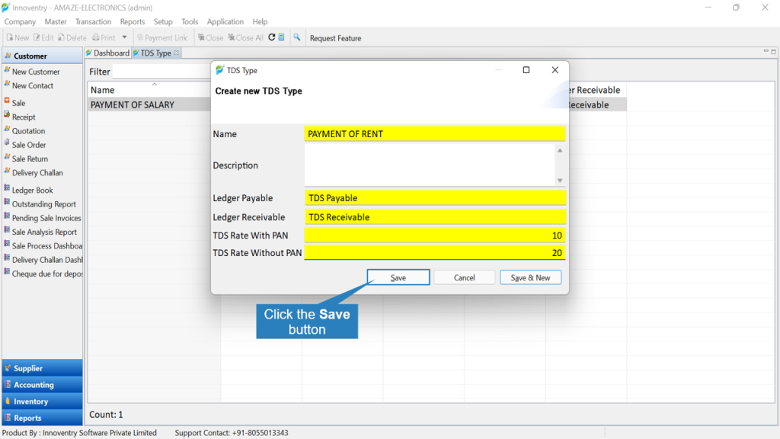Expand the Print dropdown arrow
The width and height of the screenshot is (780, 439).
pos(124,37)
